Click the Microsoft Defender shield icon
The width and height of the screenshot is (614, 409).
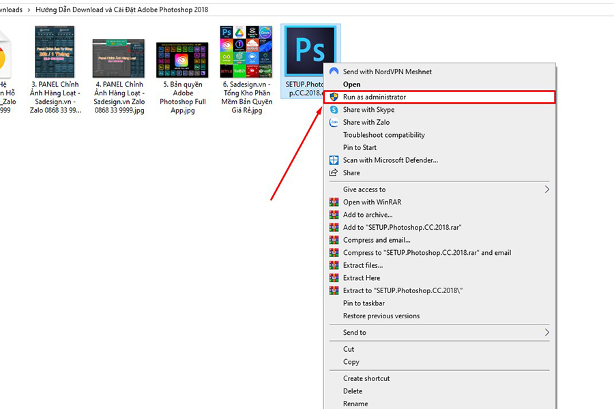coord(334,160)
